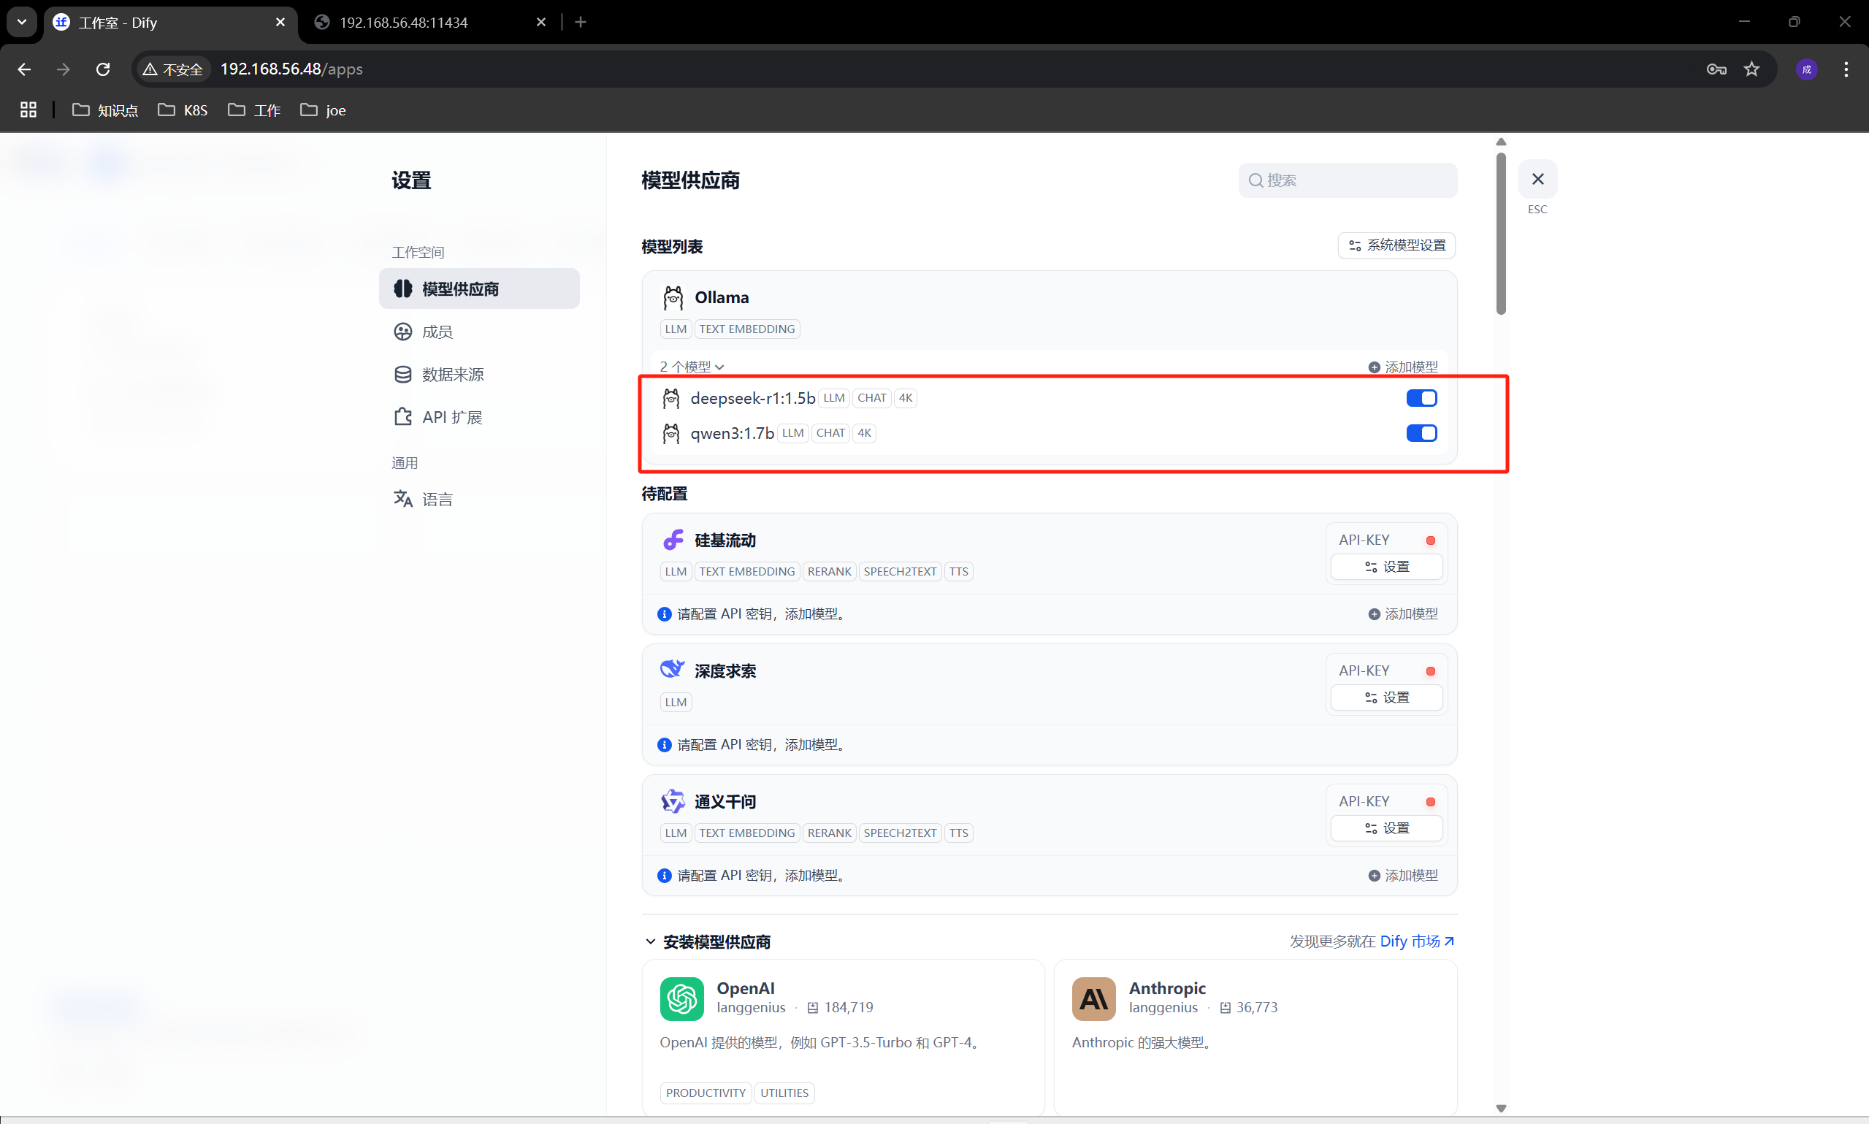Click the Anthropic logo icon
1869x1124 pixels.
coord(1093,998)
